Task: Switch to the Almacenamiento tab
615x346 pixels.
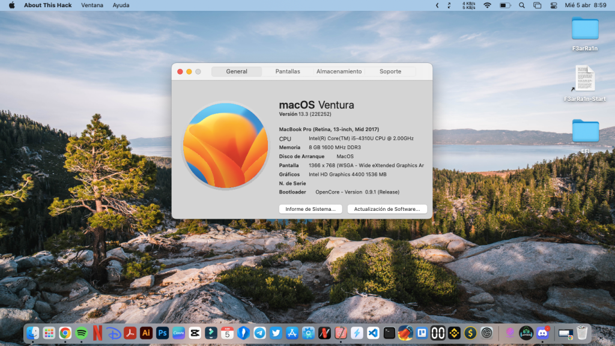Action: 339,71
